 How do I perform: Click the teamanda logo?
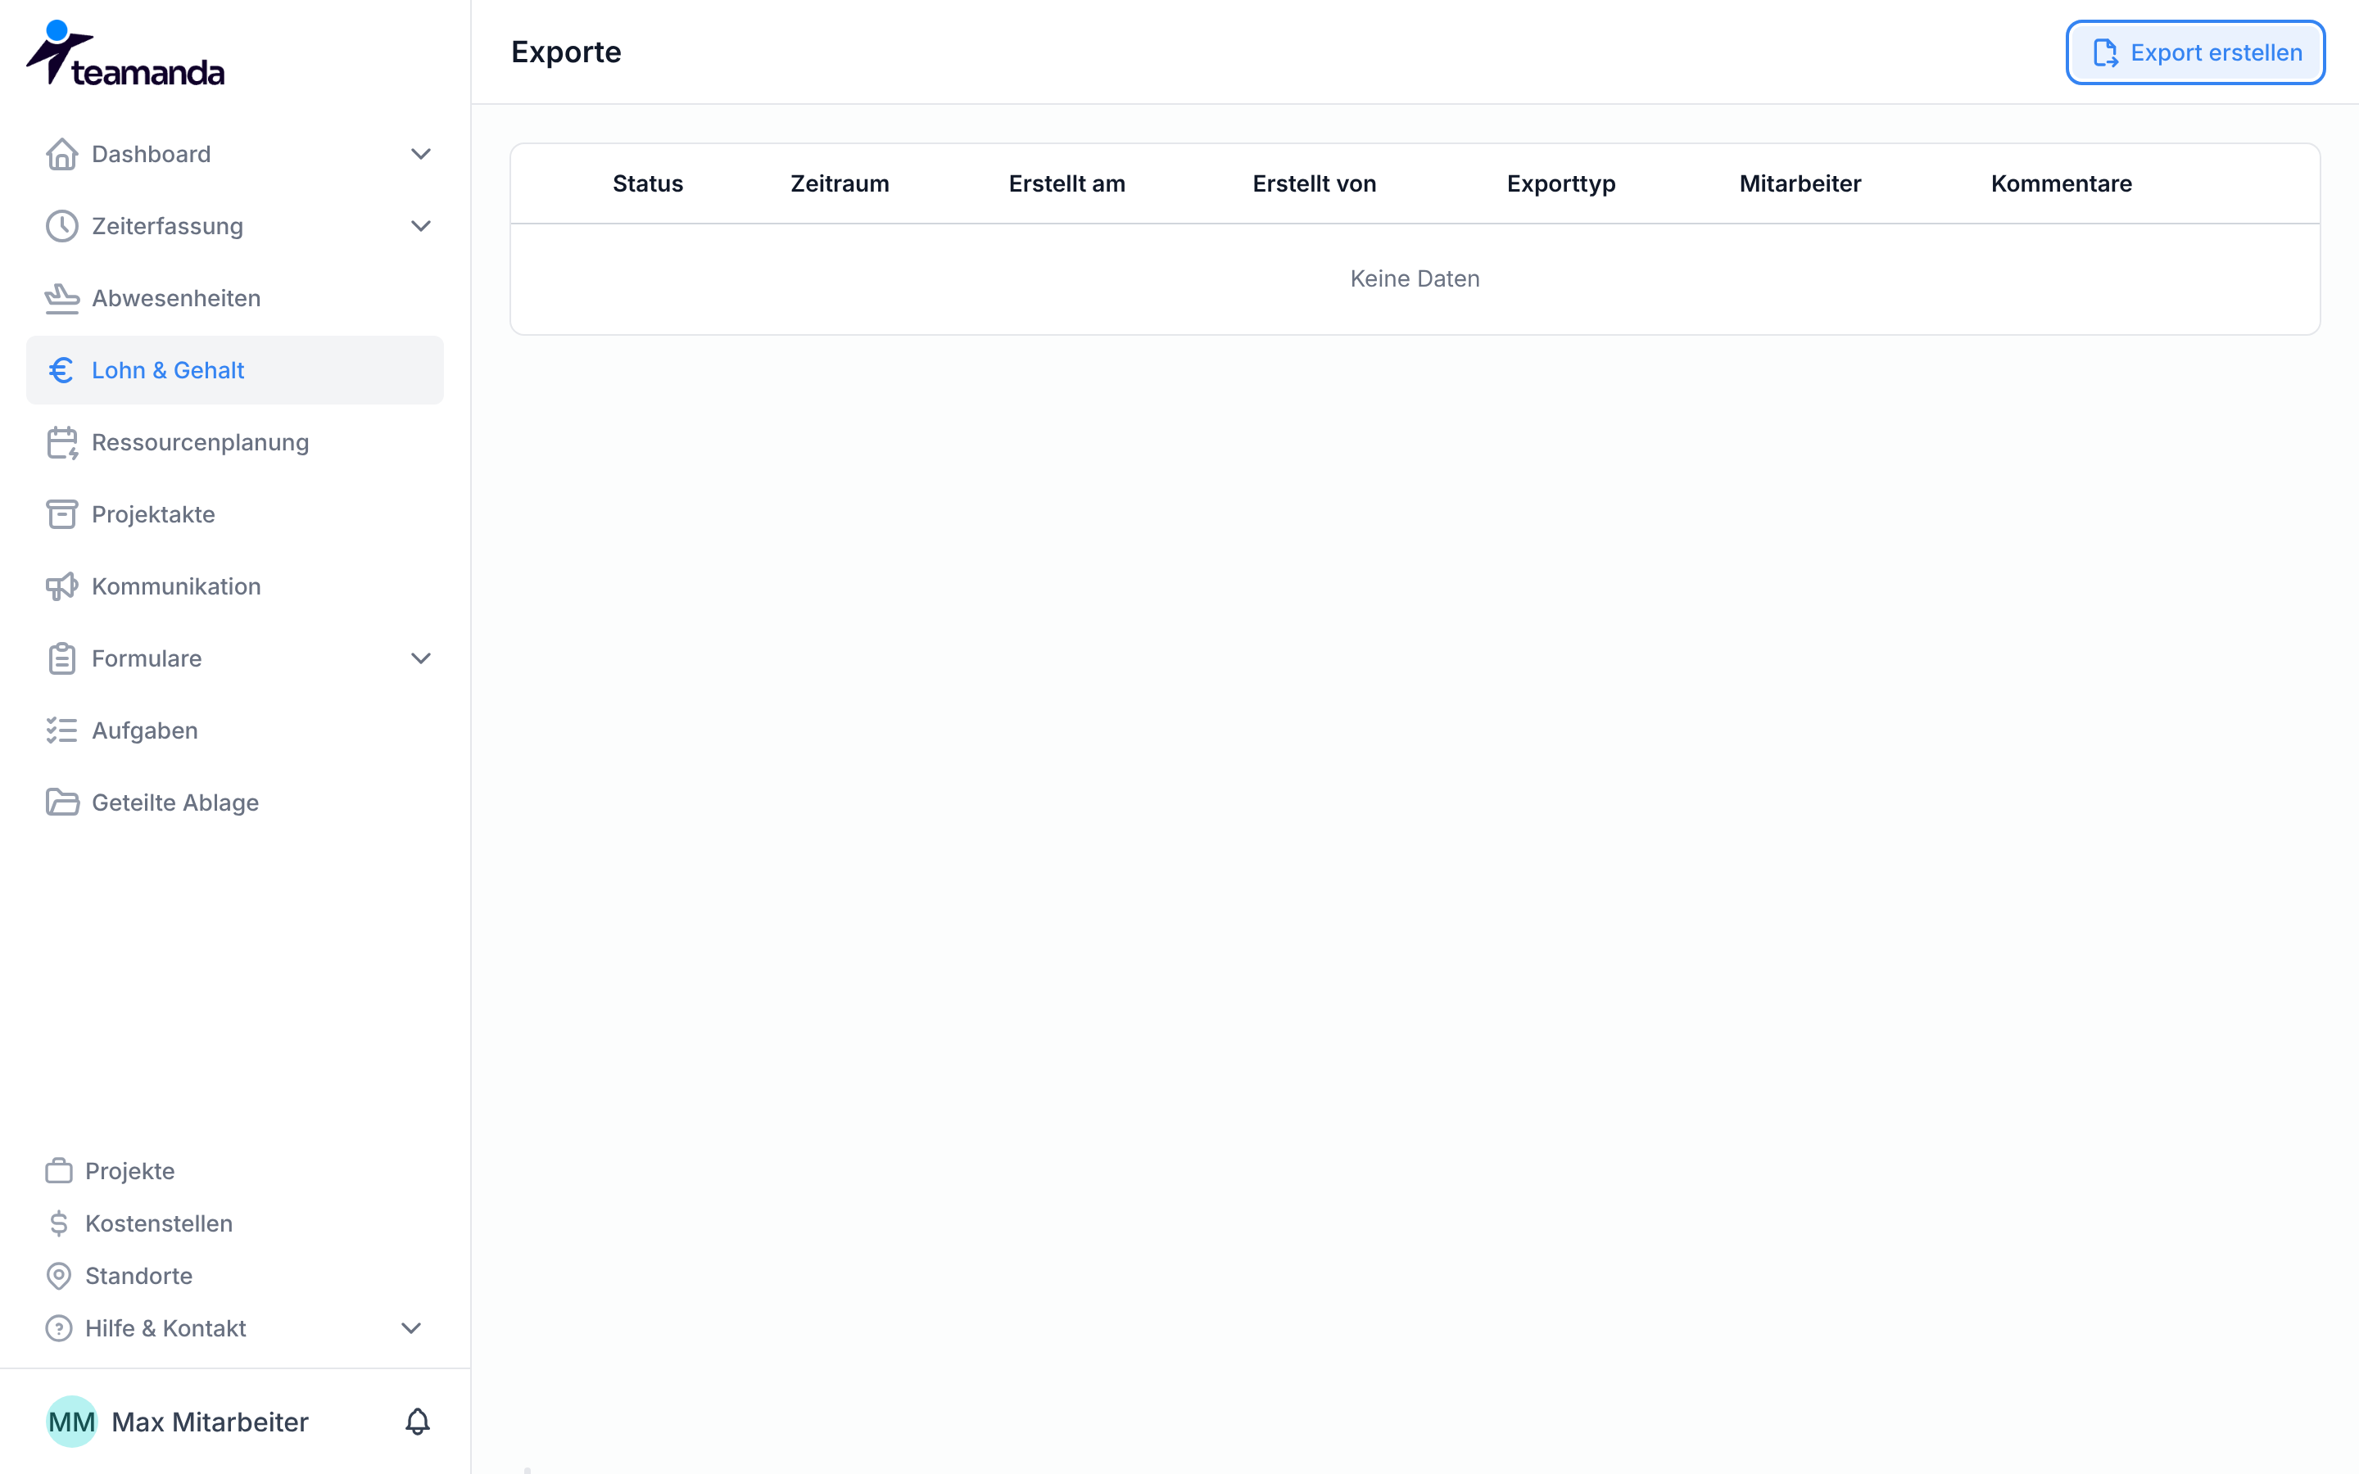(126, 53)
